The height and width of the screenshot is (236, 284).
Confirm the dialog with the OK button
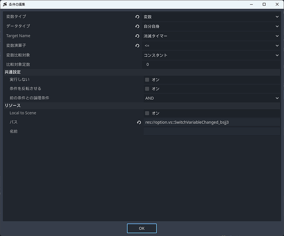click(x=142, y=228)
